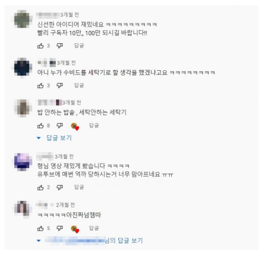Viewport: 260px width, 255px height.
Task: Reply to the 수비드 세탁기 comment
Action: tap(79, 86)
